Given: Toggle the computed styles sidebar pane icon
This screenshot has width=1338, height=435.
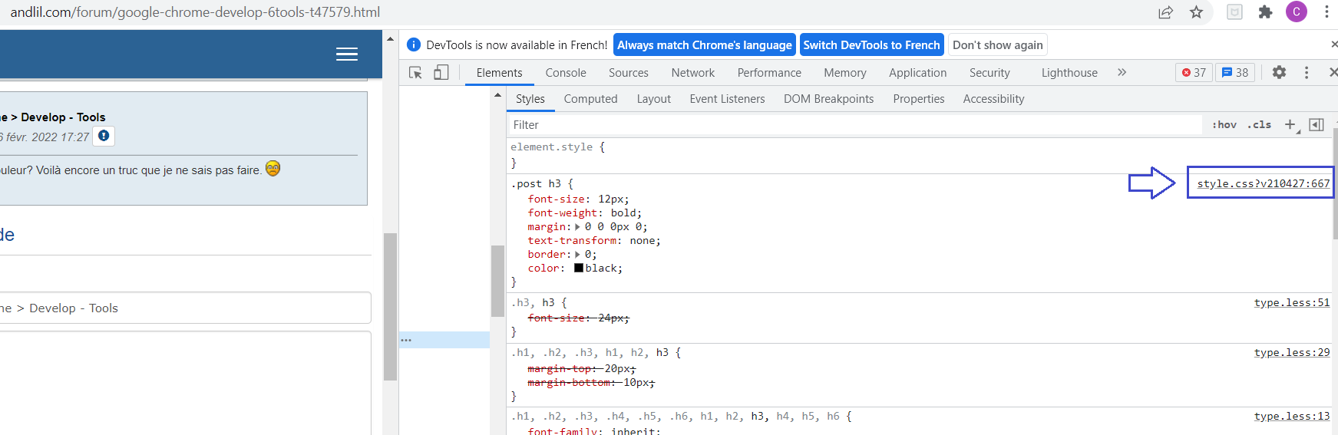Looking at the screenshot, I should [x=1317, y=124].
